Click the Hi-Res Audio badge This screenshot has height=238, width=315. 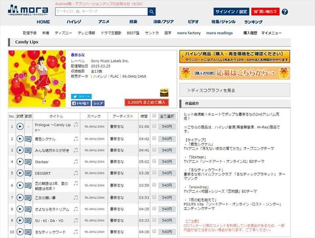pyautogui.click(x=164, y=92)
